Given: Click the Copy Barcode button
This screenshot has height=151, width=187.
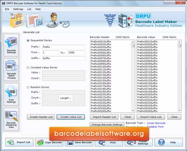Looking at the screenshot, I should 49,142.
